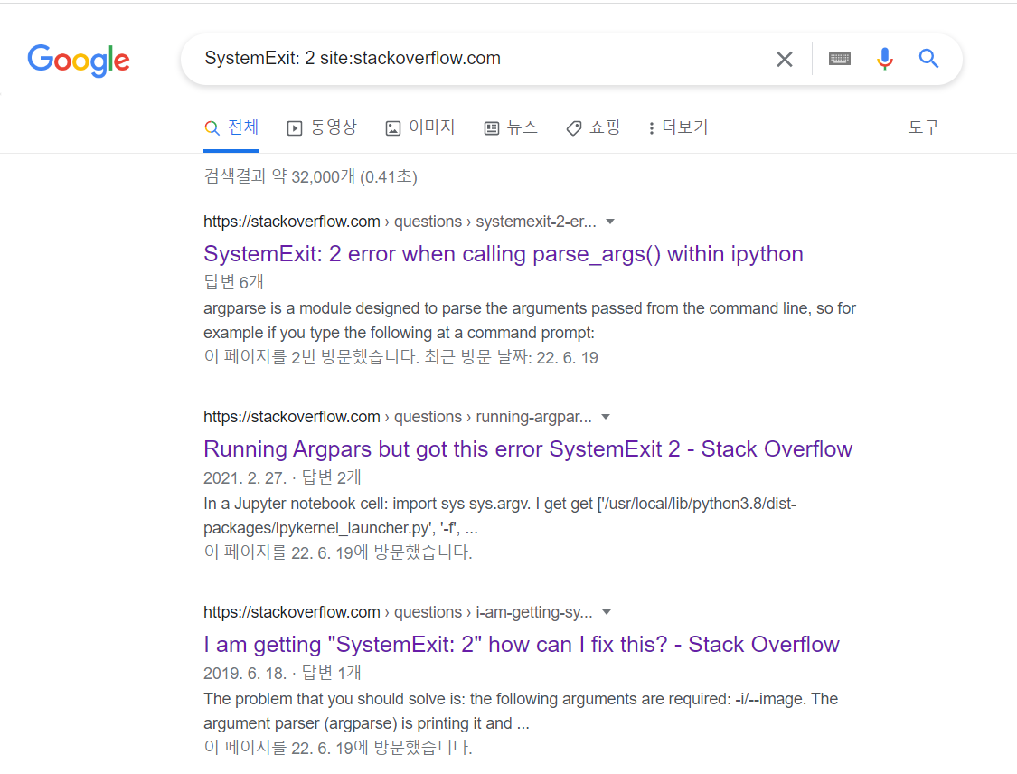The height and width of the screenshot is (774, 1017).
Task: Click the 'argparse is a module designed' snippet
Action: click(x=530, y=320)
